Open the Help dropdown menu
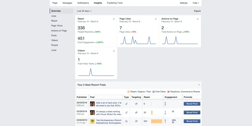The width and height of the screenshot is (252, 126). point(196,3)
